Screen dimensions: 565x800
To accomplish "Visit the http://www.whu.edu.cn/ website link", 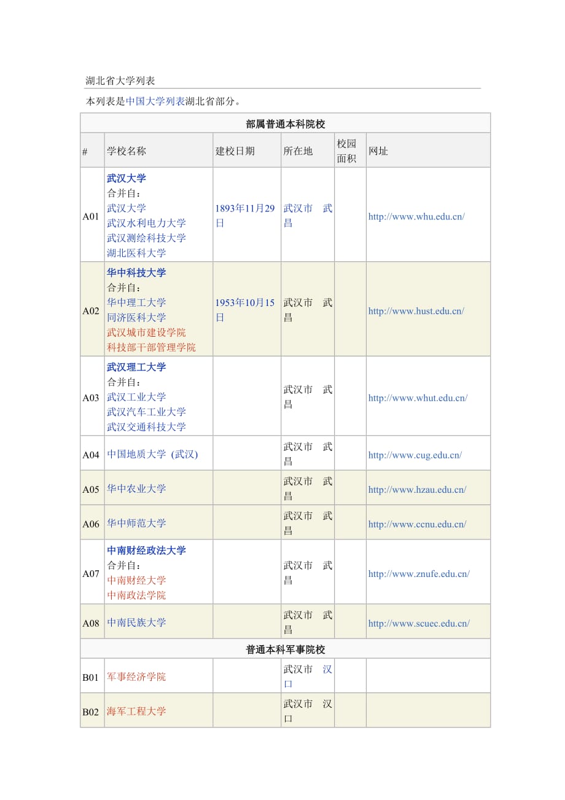I will point(416,216).
